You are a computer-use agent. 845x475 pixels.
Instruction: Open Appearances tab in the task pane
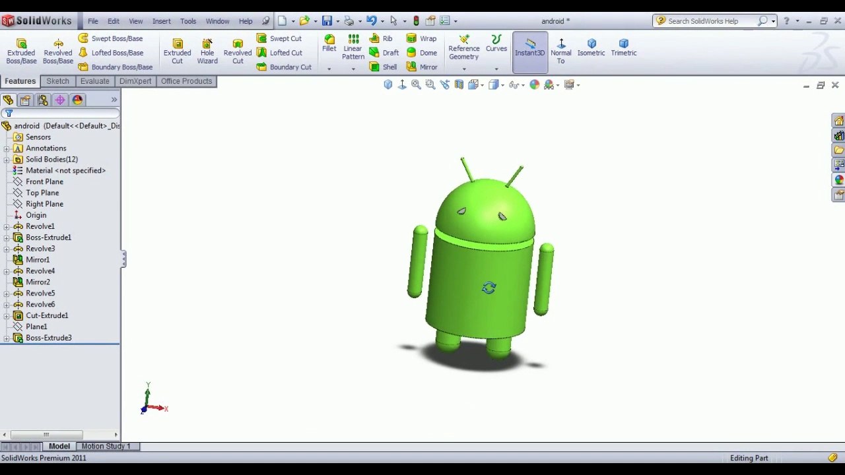click(838, 180)
